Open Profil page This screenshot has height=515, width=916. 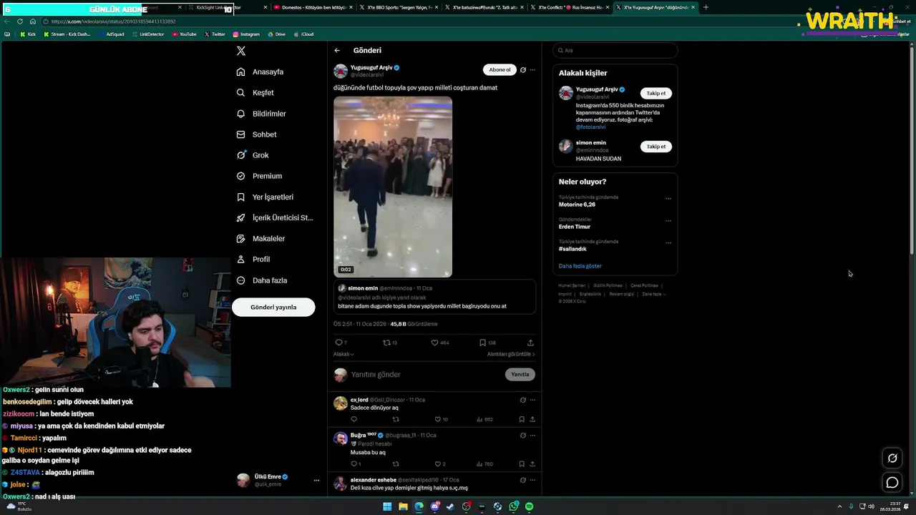coord(253,259)
